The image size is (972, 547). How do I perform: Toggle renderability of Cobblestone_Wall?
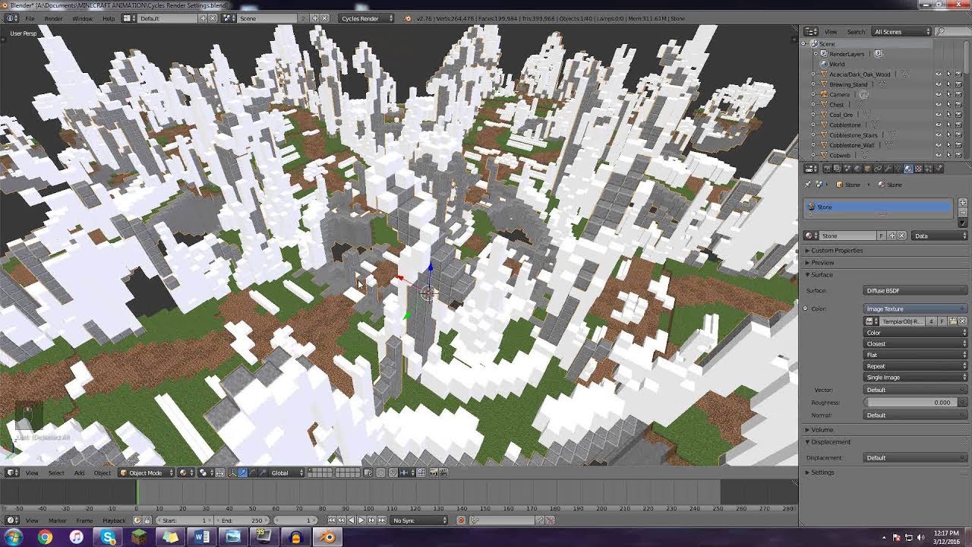(958, 145)
